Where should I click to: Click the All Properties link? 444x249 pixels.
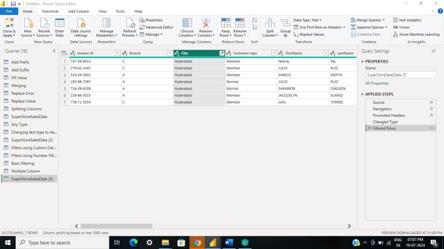[x=376, y=83]
